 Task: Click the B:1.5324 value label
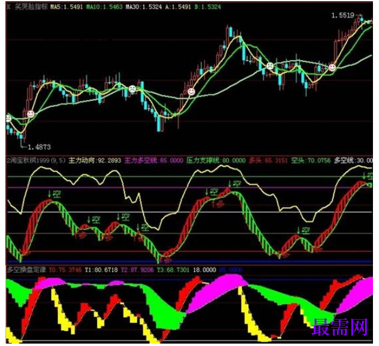[208, 7]
